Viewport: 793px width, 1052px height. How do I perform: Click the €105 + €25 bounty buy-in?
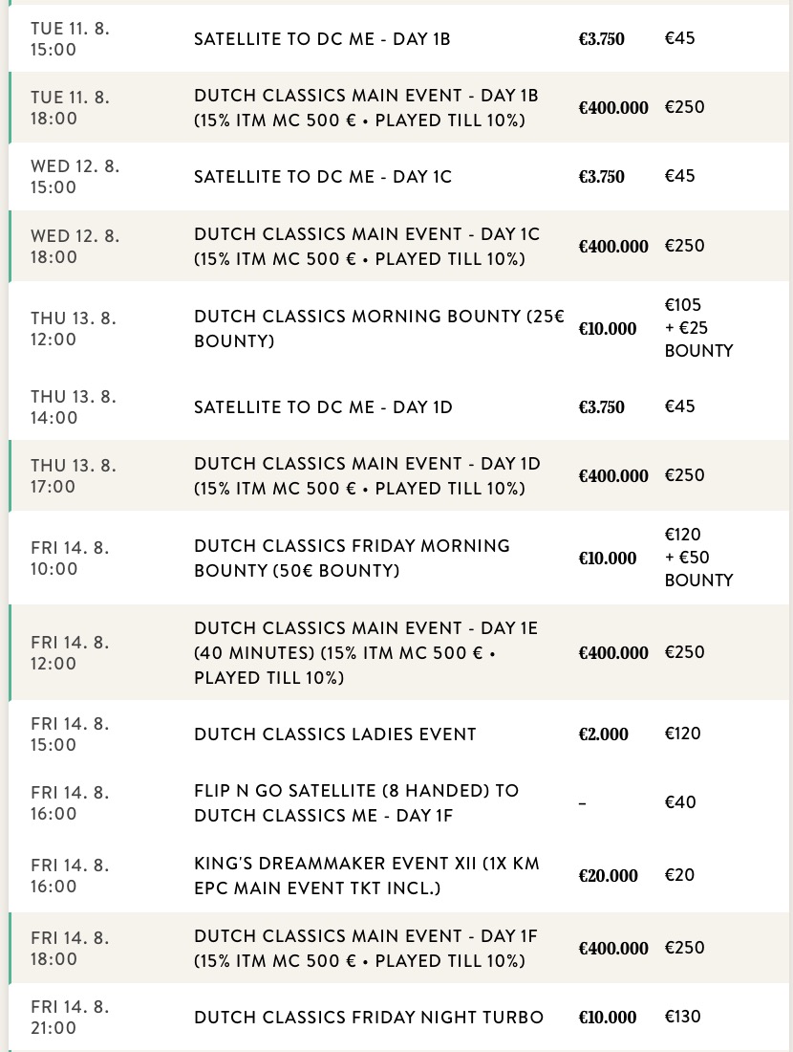(698, 327)
